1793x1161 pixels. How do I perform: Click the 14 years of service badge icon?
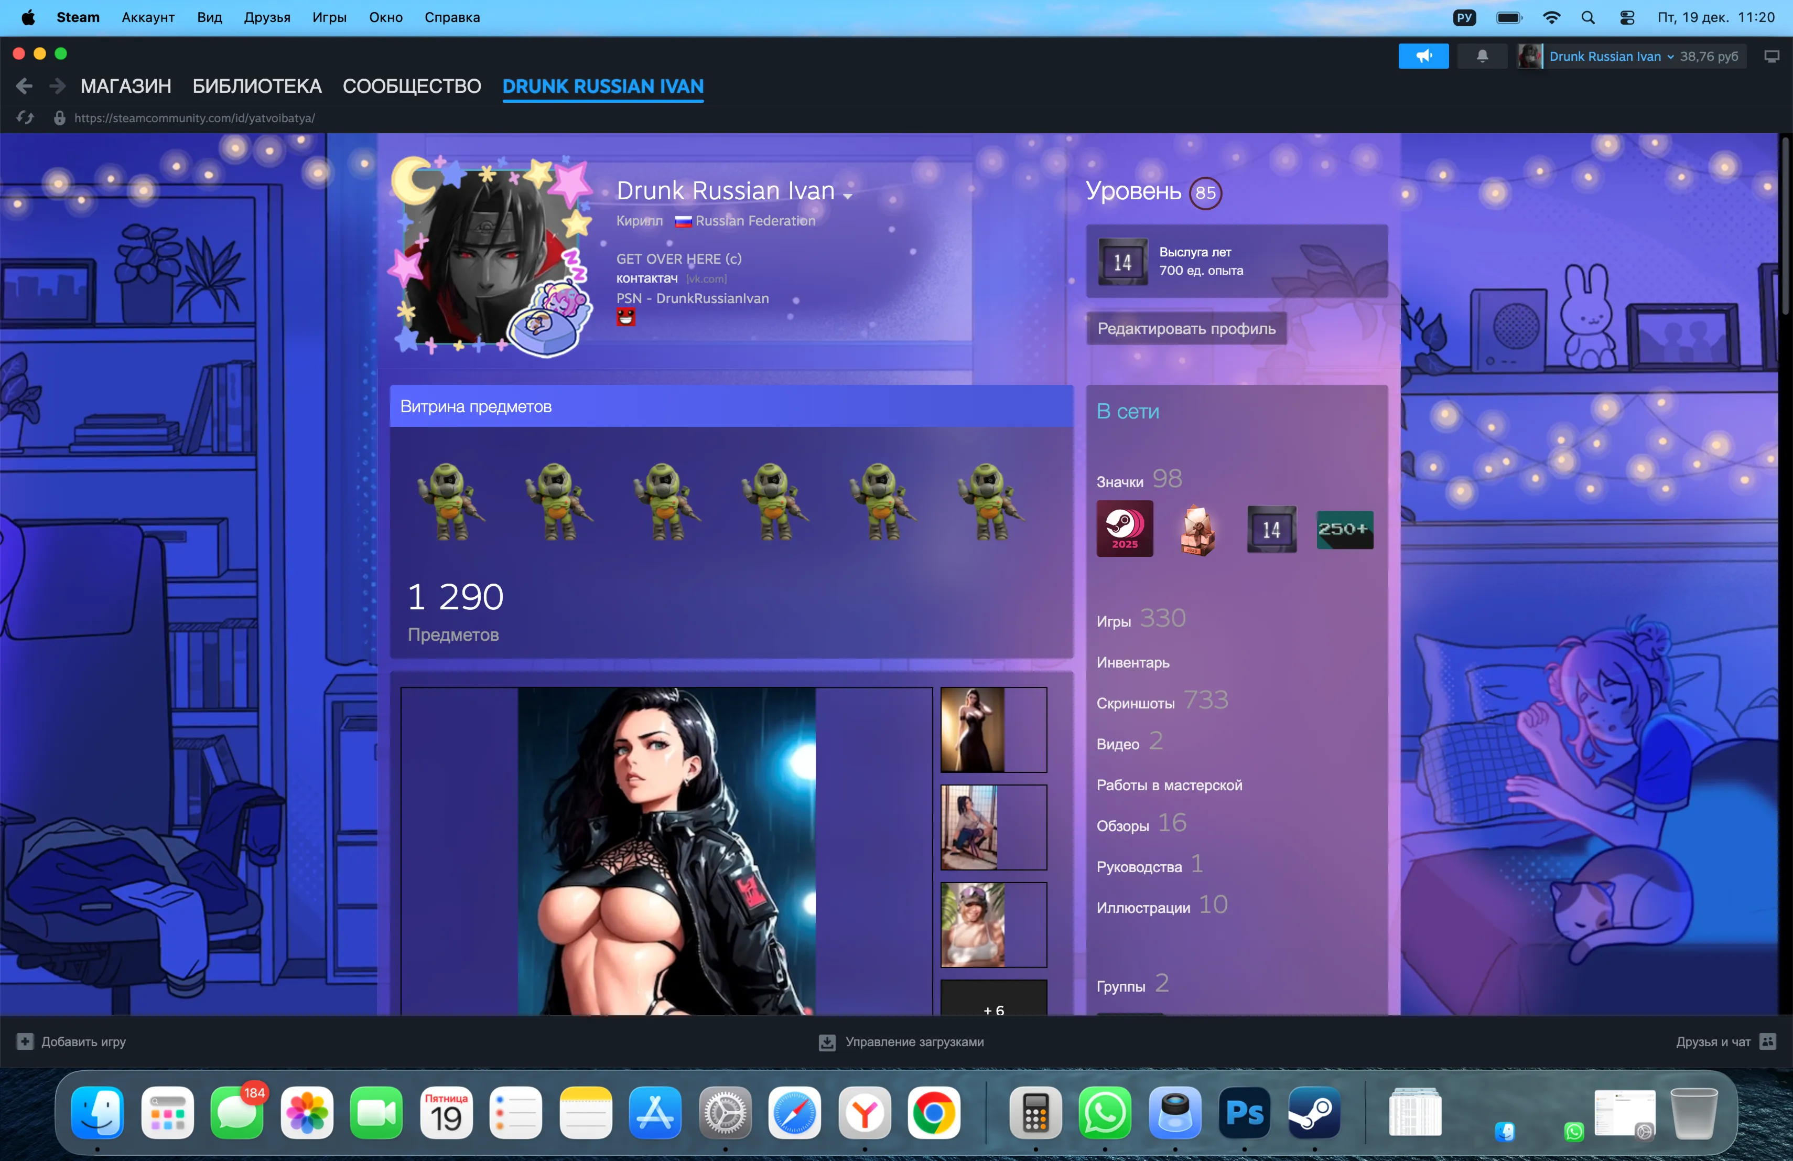pyautogui.click(x=1122, y=262)
